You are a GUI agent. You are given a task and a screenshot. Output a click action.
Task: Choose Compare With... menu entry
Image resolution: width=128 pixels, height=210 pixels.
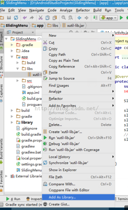(x=78, y=184)
